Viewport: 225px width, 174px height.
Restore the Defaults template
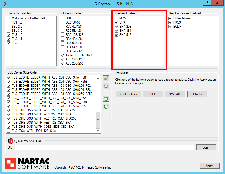pyautogui.click(x=197, y=94)
